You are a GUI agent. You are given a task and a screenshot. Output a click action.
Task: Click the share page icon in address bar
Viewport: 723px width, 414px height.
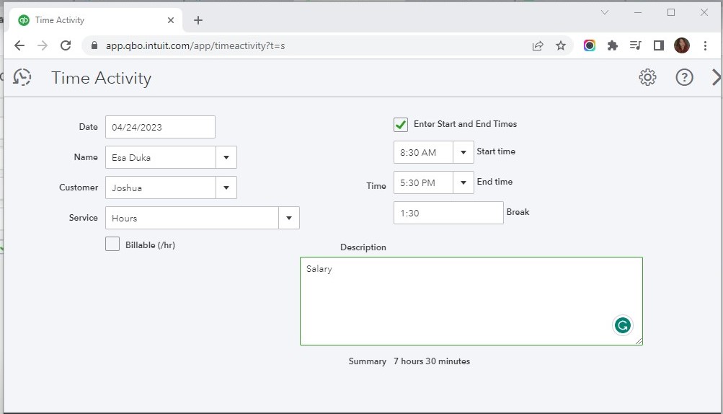538,45
